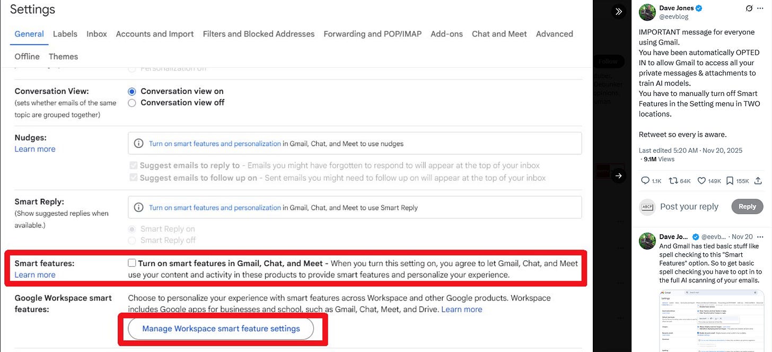Enable smart features in Gmail, Chat, and Meet
The height and width of the screenshot is (352, 772).
pyautogui.click(x=132, y=263)
